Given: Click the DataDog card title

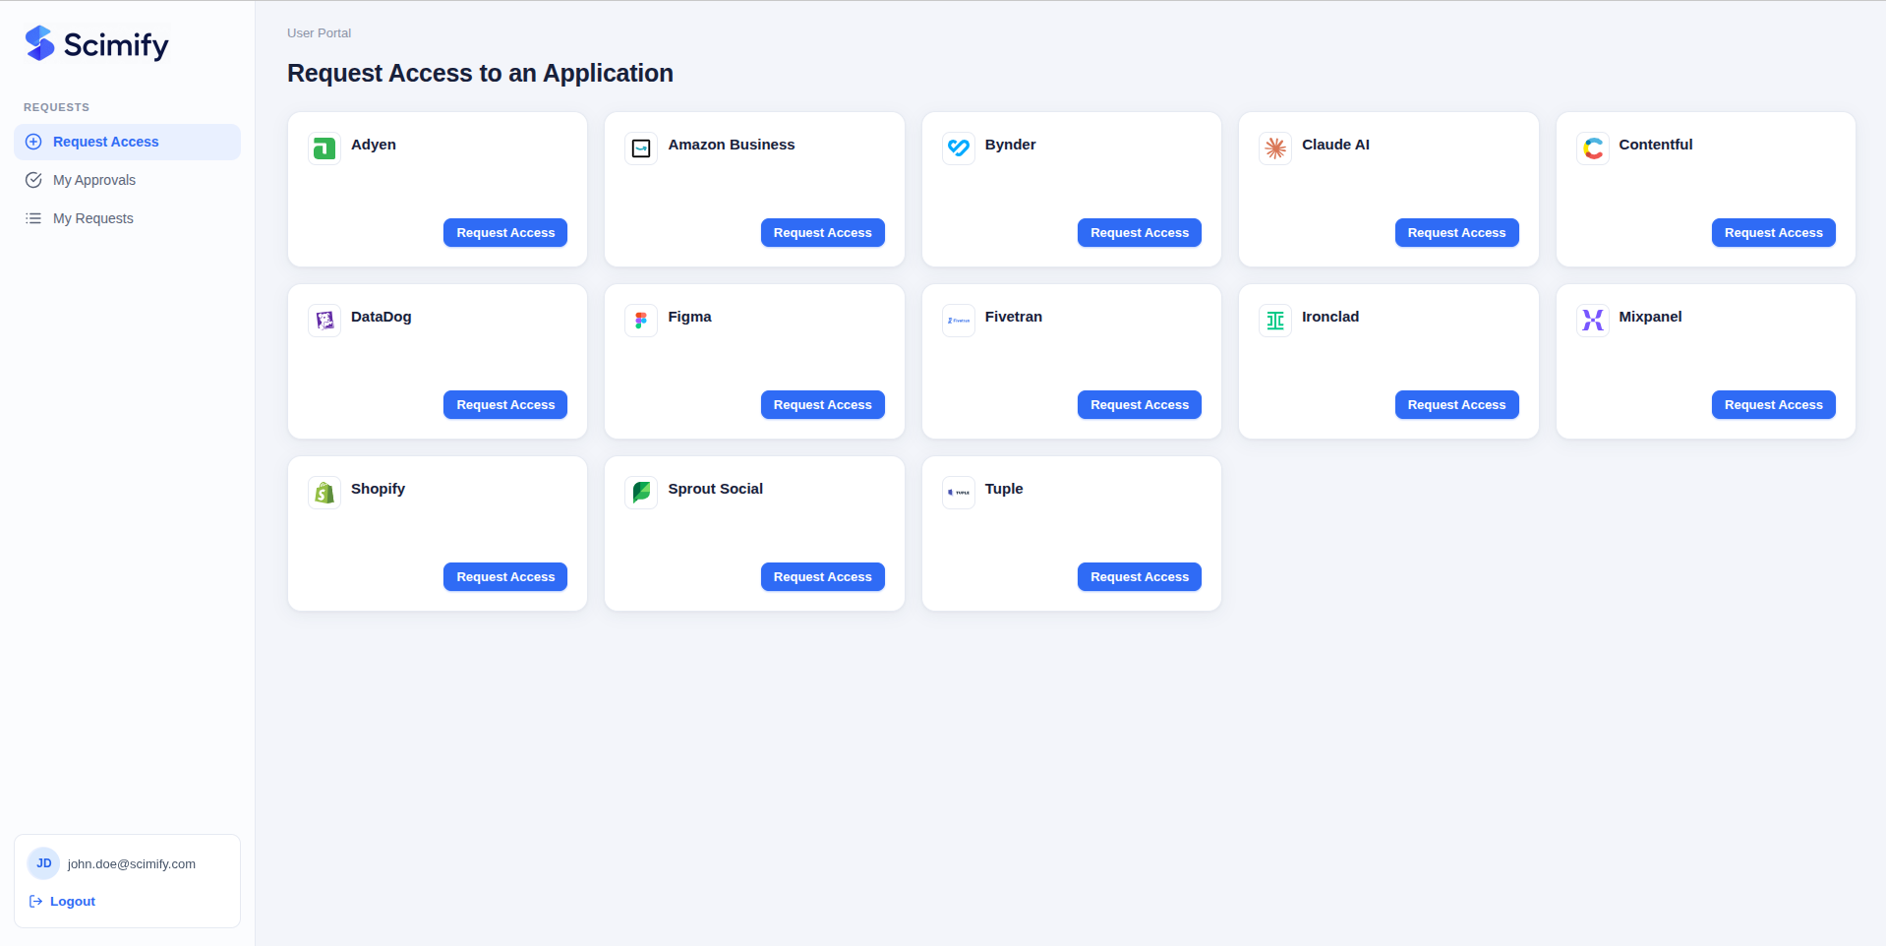Looking at the screenshot, I should (382, 317).
